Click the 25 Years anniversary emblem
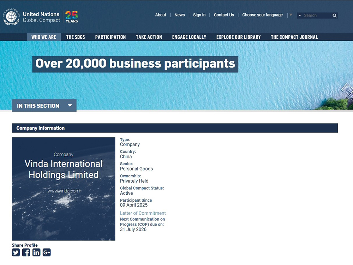Image resolution: width=353 pixels, height=265 pixels. coord(72,17)
